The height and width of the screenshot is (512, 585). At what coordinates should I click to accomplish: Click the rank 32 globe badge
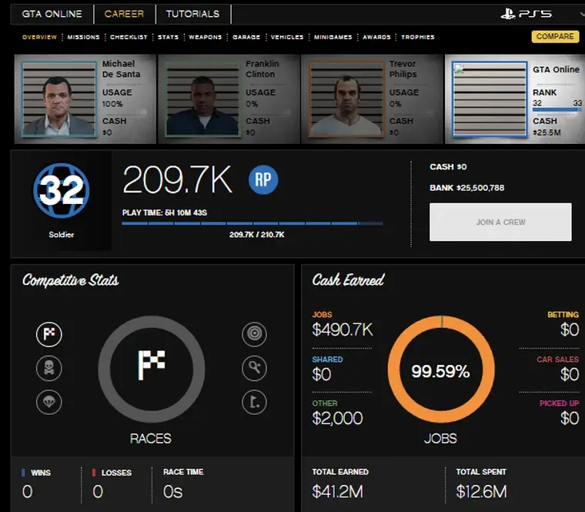click(x=61, y=190)
